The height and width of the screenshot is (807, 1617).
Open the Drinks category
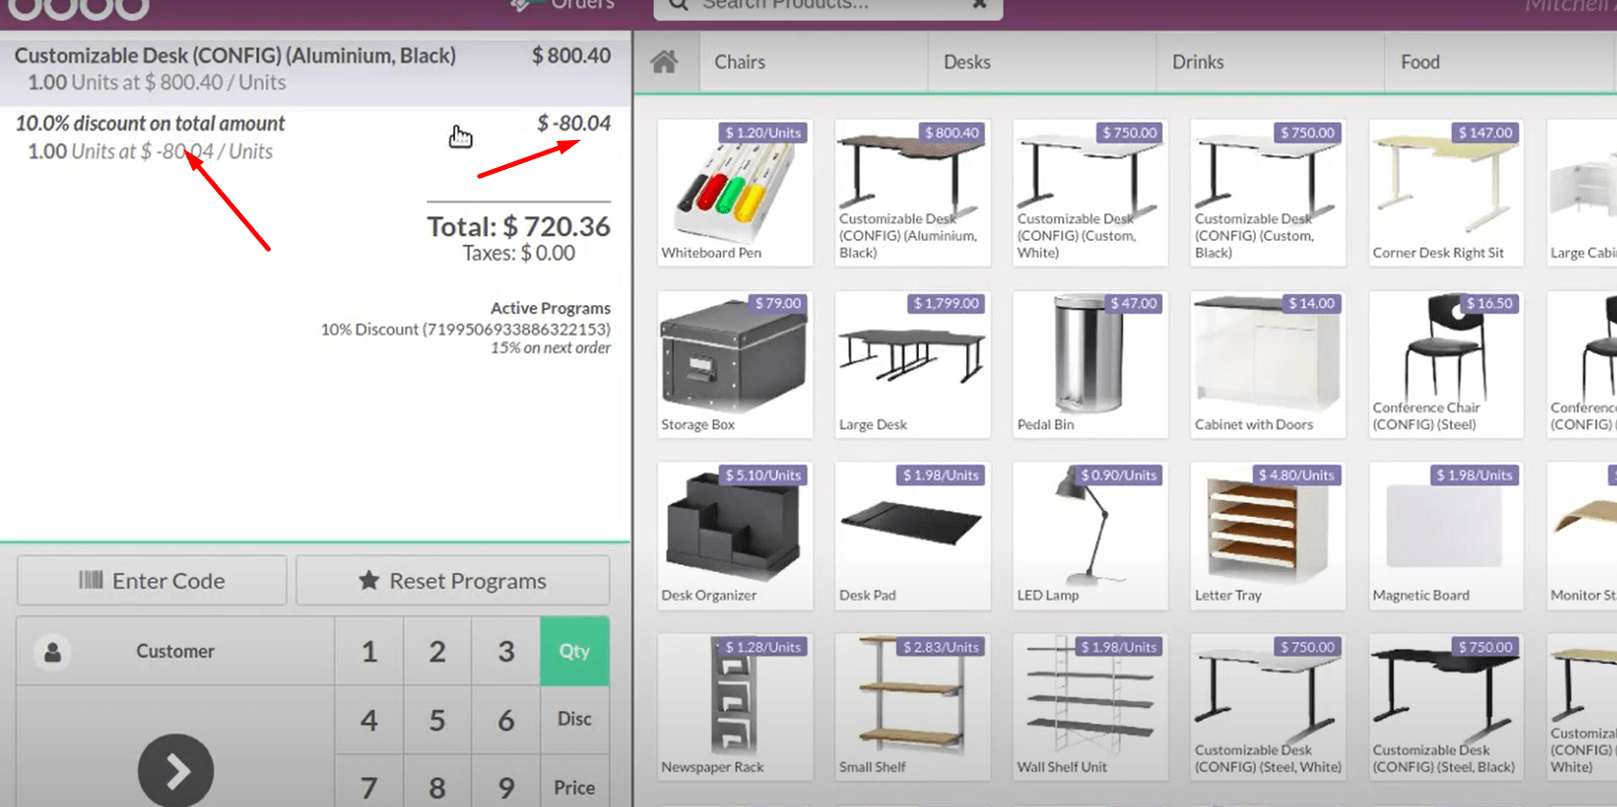pos(1270,62)
